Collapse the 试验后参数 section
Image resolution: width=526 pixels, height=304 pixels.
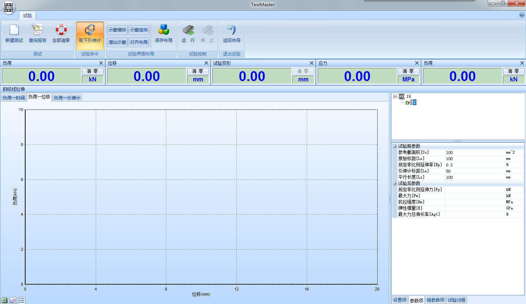[394, 183]
